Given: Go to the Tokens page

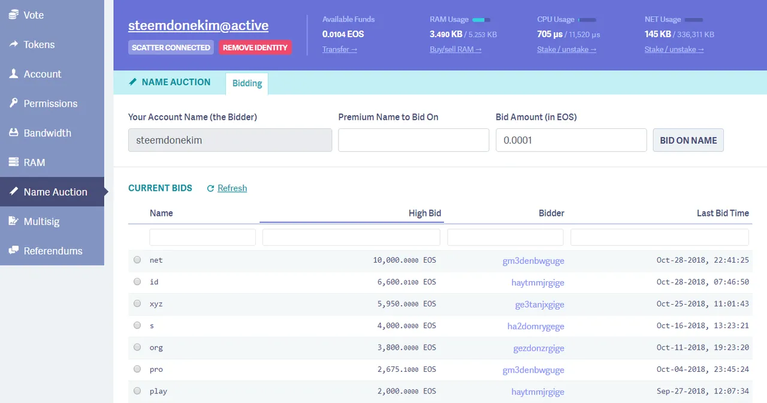Looking at the screenshot, I should 52,44.
